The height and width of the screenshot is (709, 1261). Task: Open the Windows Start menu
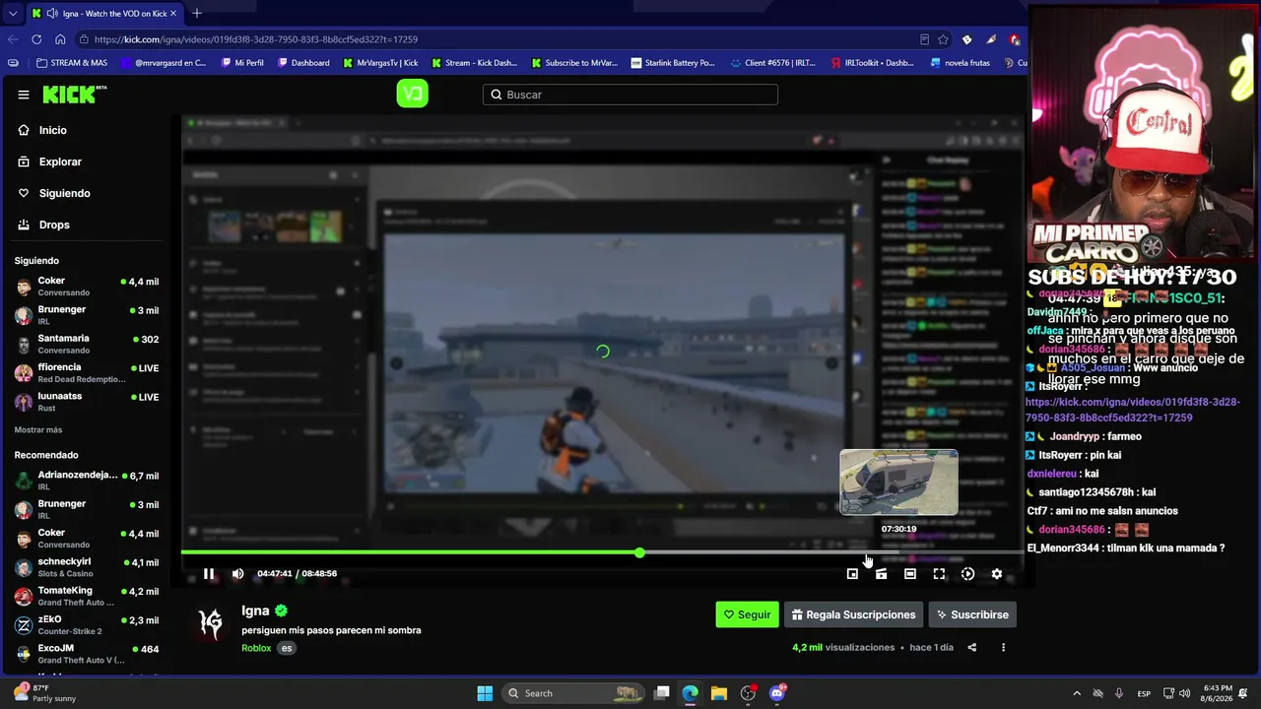(x=485, y=693)
